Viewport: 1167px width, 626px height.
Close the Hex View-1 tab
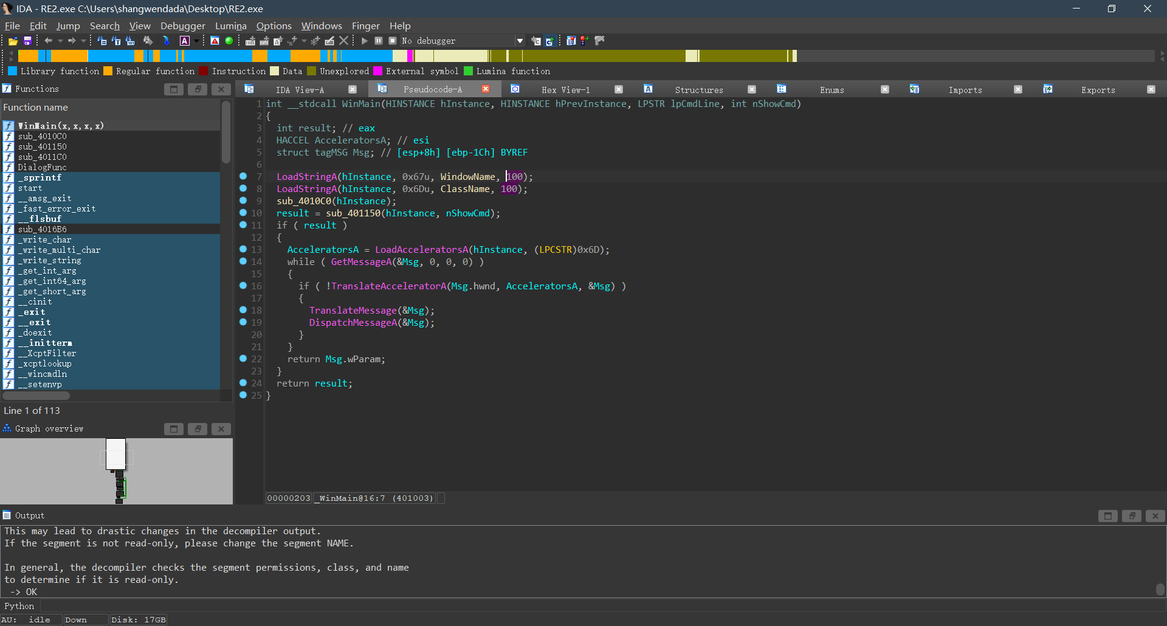(x=619, y=89)
